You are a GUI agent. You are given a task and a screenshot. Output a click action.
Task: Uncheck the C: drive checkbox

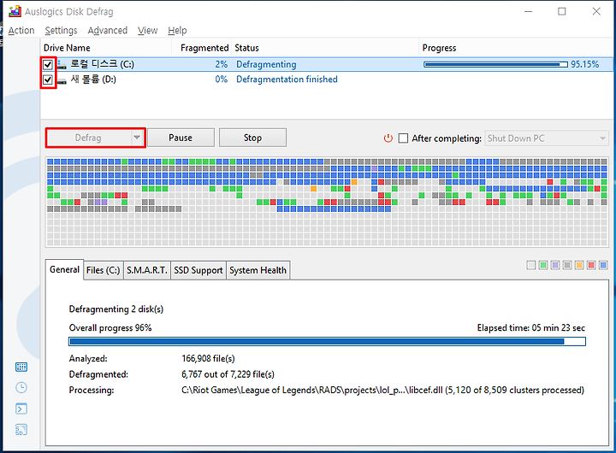[x=48, y=64]
